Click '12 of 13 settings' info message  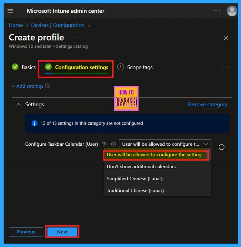(x=92, y=123)
